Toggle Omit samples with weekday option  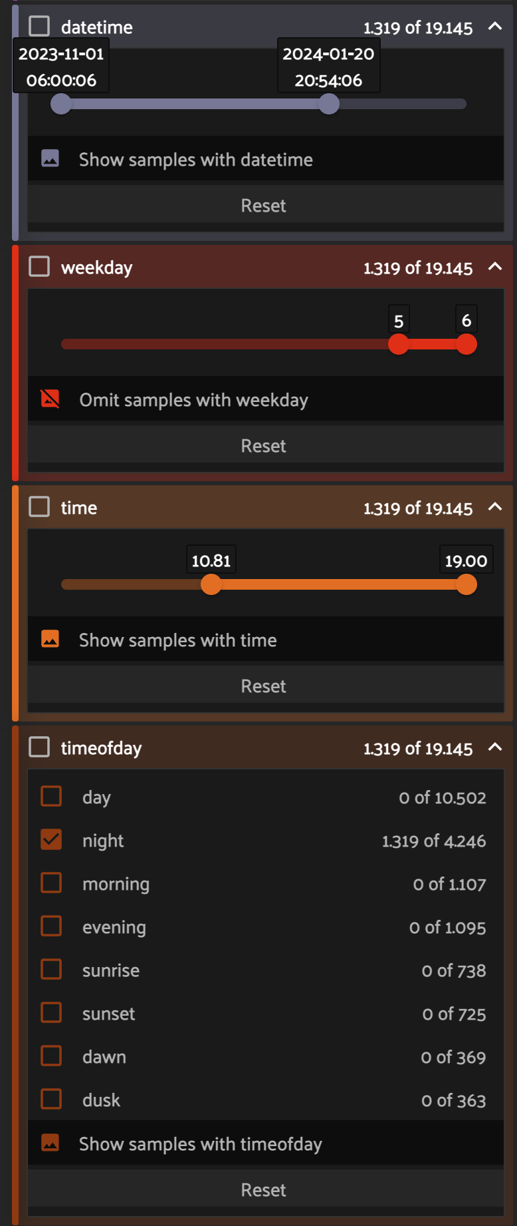[193, 400]
